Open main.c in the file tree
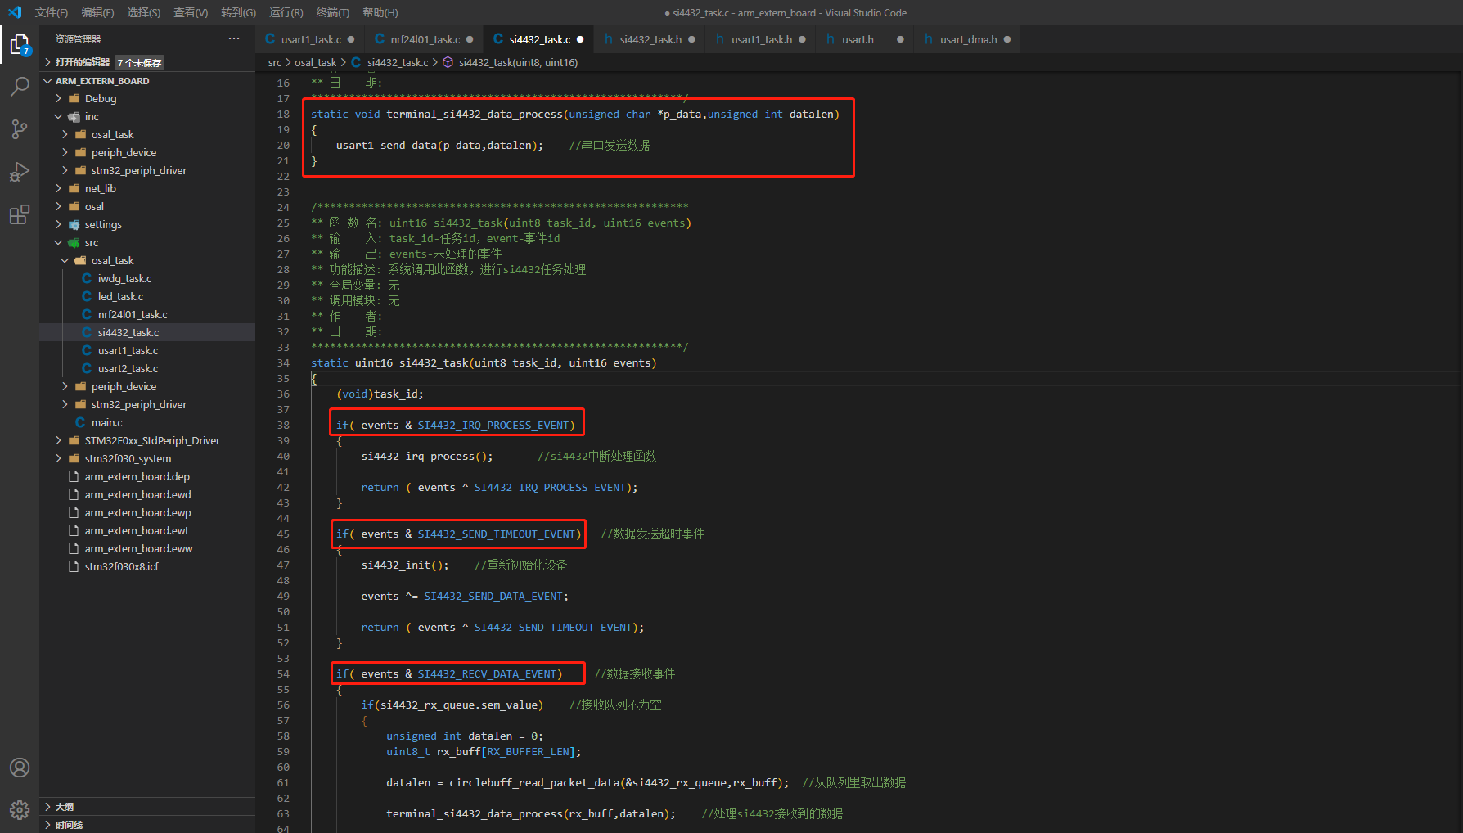 (x=106, y=422)
